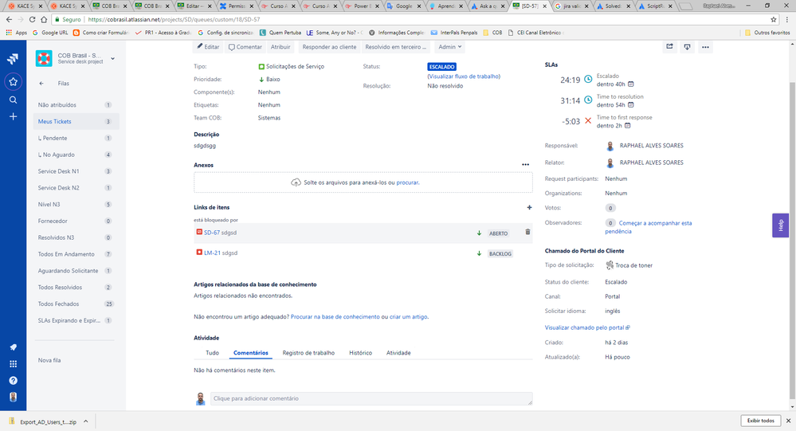
Task: Click the Atribuir button
Action: [x=280, y=47]
